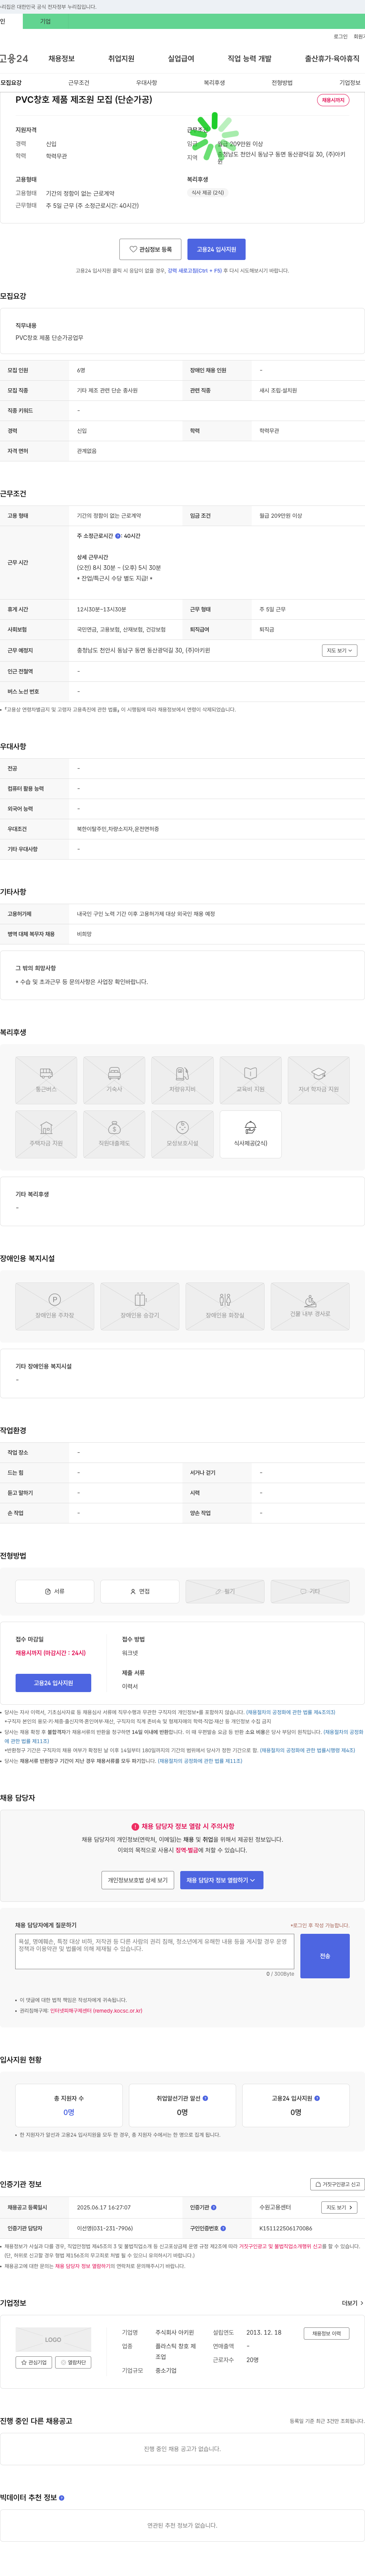
Task: Click 고용24 입사지원 button under 접수 마감일
Action: 53,1683
